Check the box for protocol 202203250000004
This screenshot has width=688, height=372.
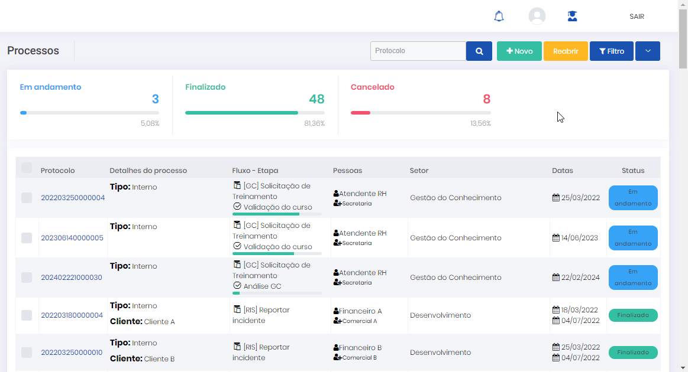tap(27, 198)
